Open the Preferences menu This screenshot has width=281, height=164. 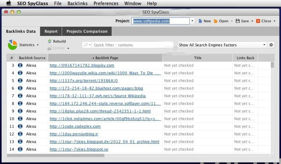point(106,4)
